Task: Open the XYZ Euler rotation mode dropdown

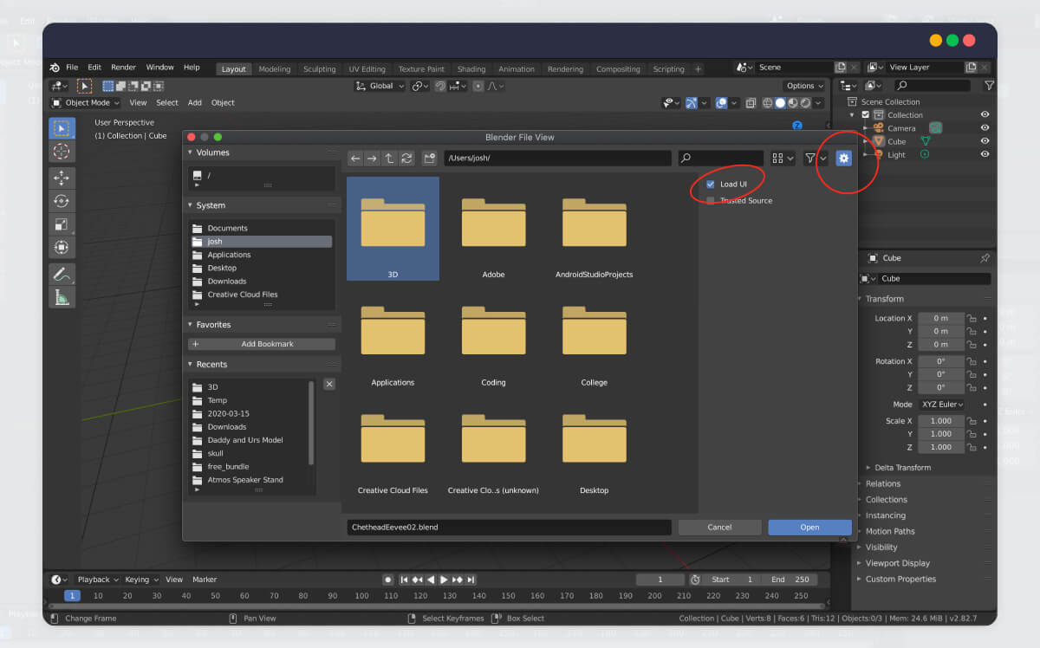Action: click(x=941, y=405)
